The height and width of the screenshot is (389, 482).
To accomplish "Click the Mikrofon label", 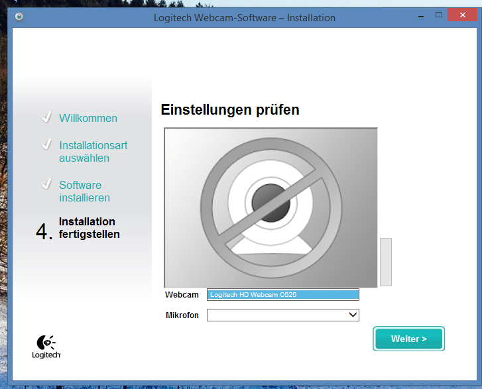I will (182, 315).
